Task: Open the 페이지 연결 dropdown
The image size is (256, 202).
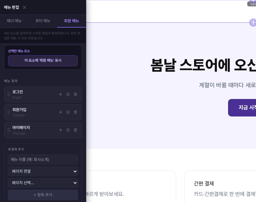Action: (43, 171)
